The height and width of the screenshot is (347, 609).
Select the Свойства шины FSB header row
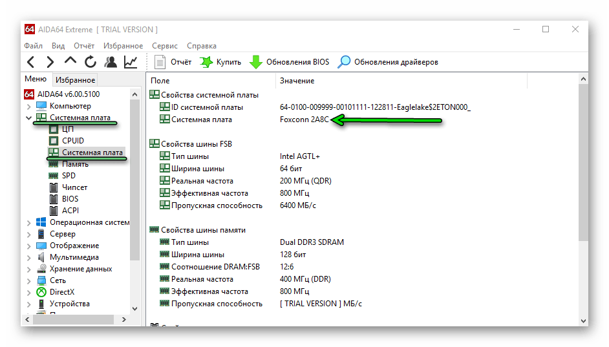(x=191, y=144)
